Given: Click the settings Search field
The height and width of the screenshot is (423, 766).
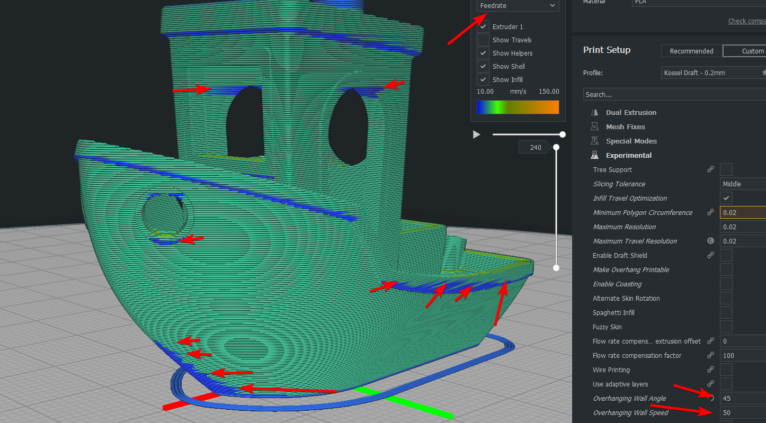Looking at the screenshot, I should pyautogui.click(x=674, y=95).
